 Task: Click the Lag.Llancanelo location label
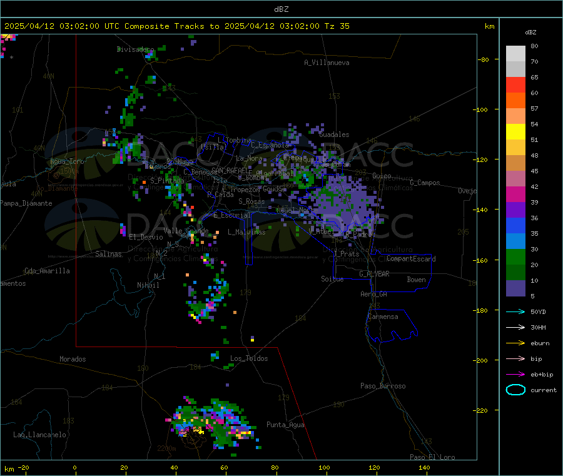tap(39, 435)
